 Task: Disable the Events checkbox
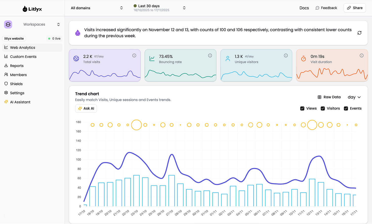coord(346,108)
